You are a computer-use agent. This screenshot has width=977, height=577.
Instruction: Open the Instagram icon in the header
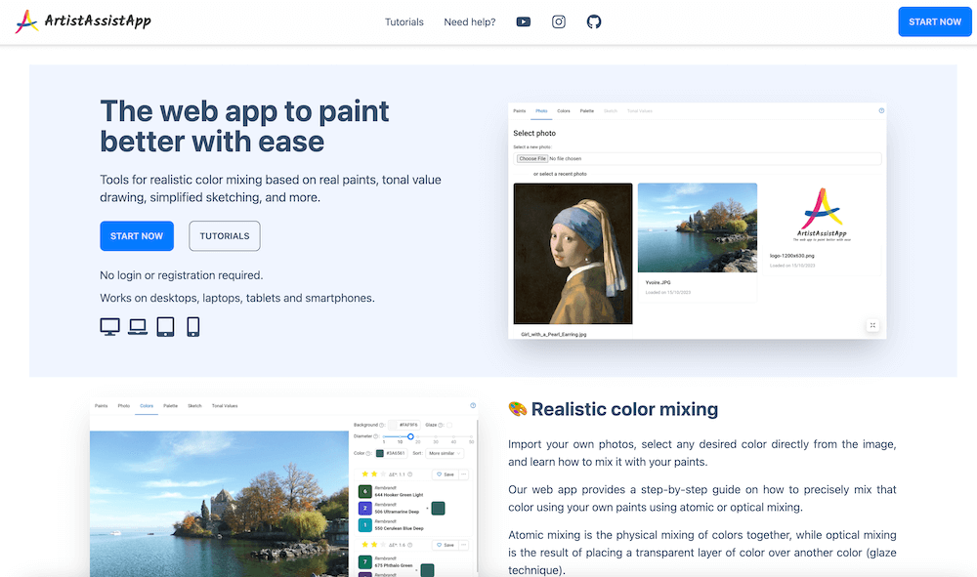tap(558, 21)
